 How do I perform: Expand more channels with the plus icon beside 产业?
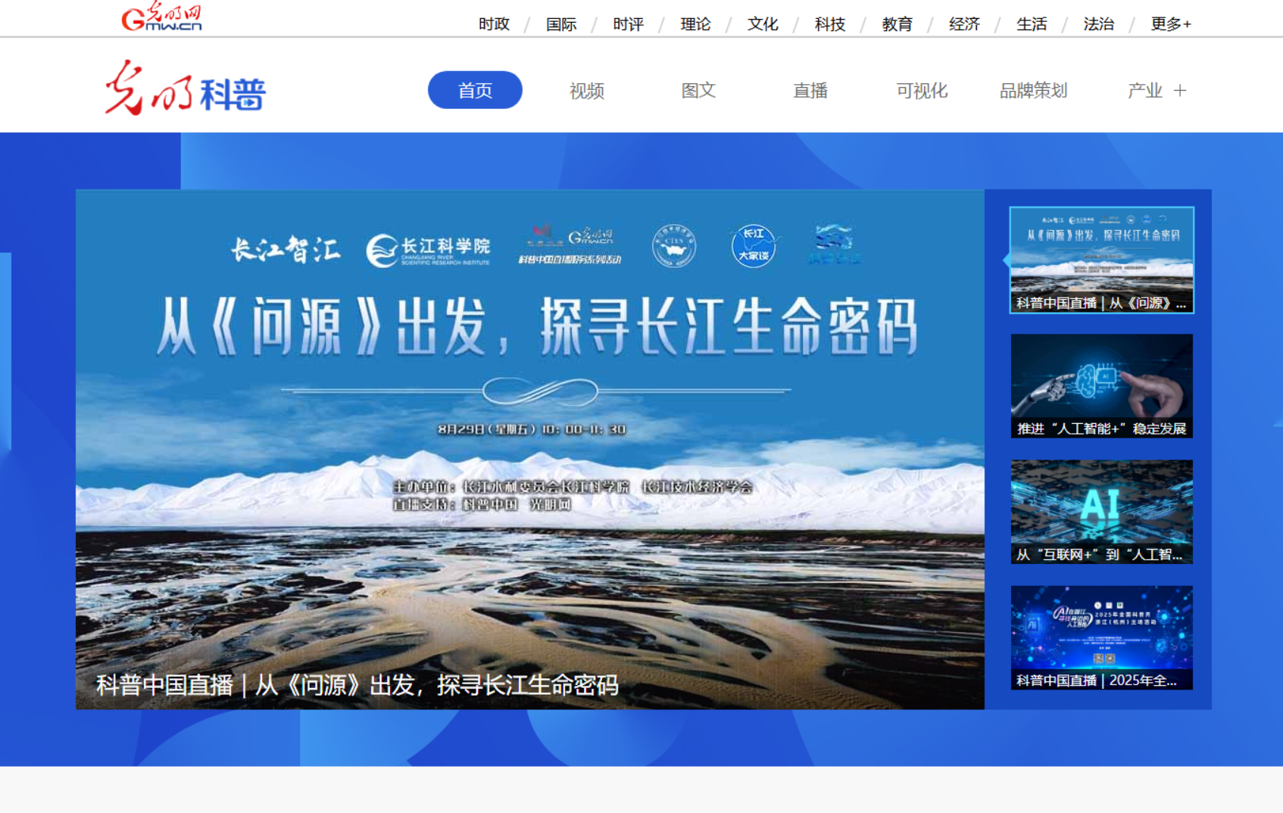coord(1180,91)
